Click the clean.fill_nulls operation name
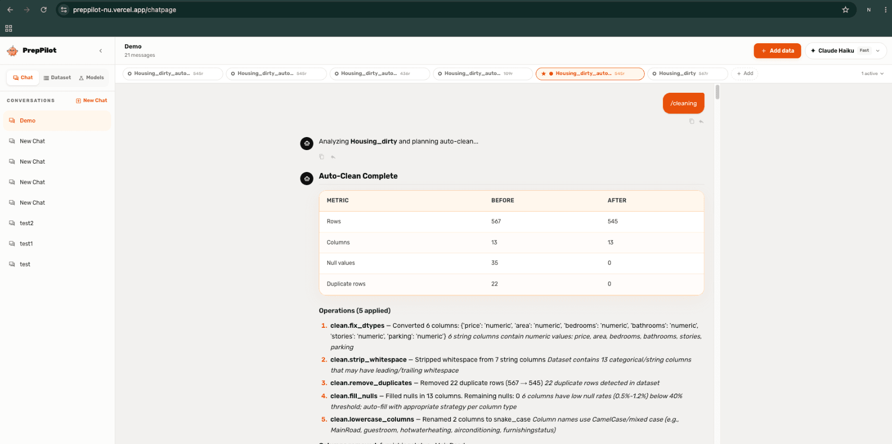892x444 pixels. [x=354, y=396]
